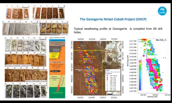172x103 pixels.
Task: Click the rainbow colour scale bar
Action: 140,75
